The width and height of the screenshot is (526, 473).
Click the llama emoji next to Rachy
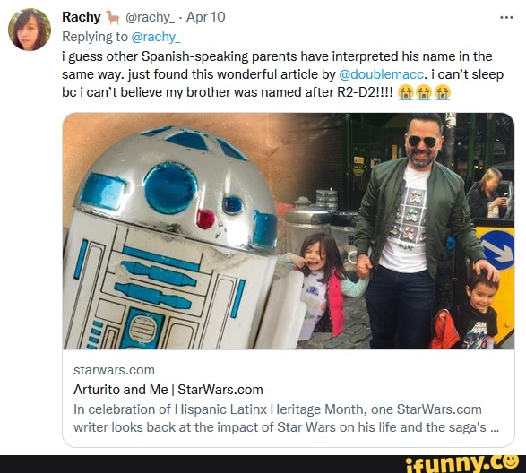click(x=113, y=17)
